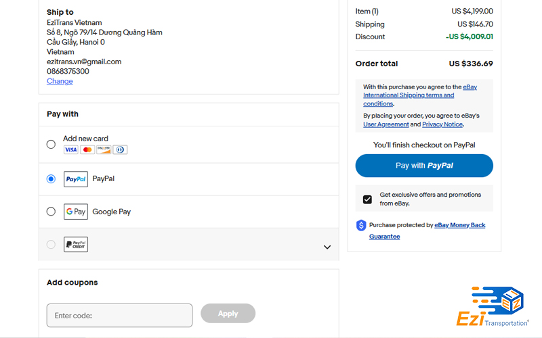Click the PayPal Credit logo icon

pyautogui.click(x=76, y=244)
